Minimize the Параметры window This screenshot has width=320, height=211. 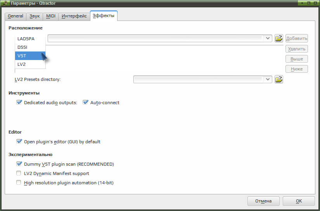pyautogui.click(x=302, y=3)
